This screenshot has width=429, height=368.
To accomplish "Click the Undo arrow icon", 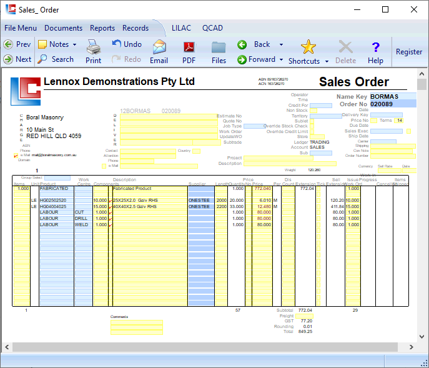I will tap(117, 43).
